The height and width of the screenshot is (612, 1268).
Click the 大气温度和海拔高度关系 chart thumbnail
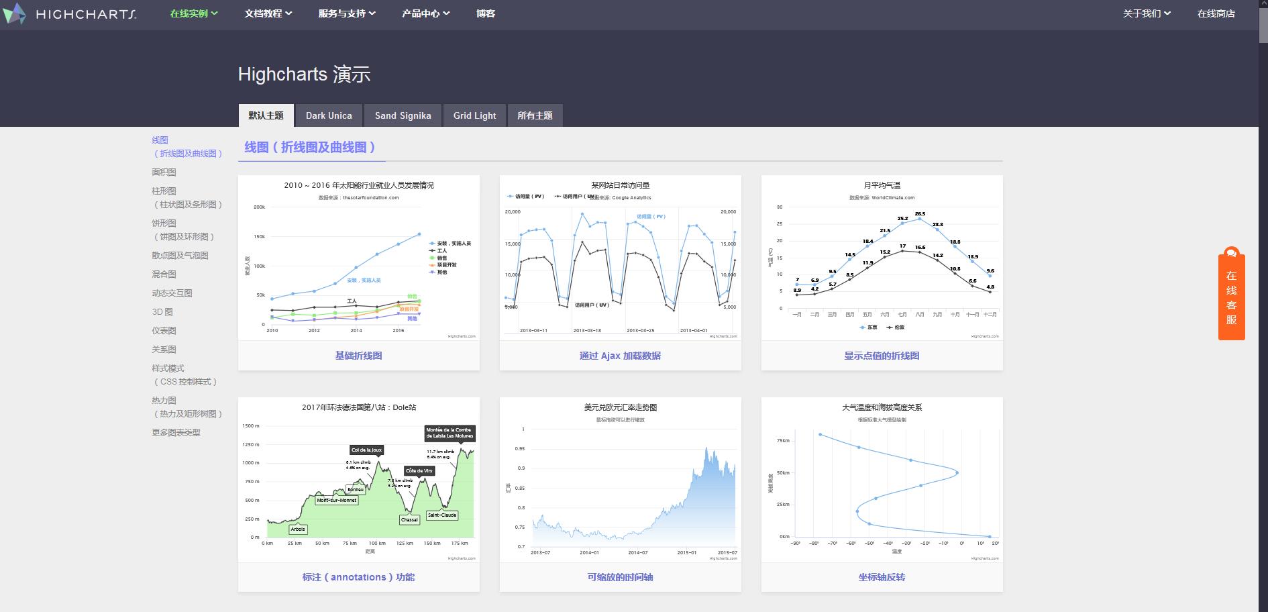click(882, 480)
